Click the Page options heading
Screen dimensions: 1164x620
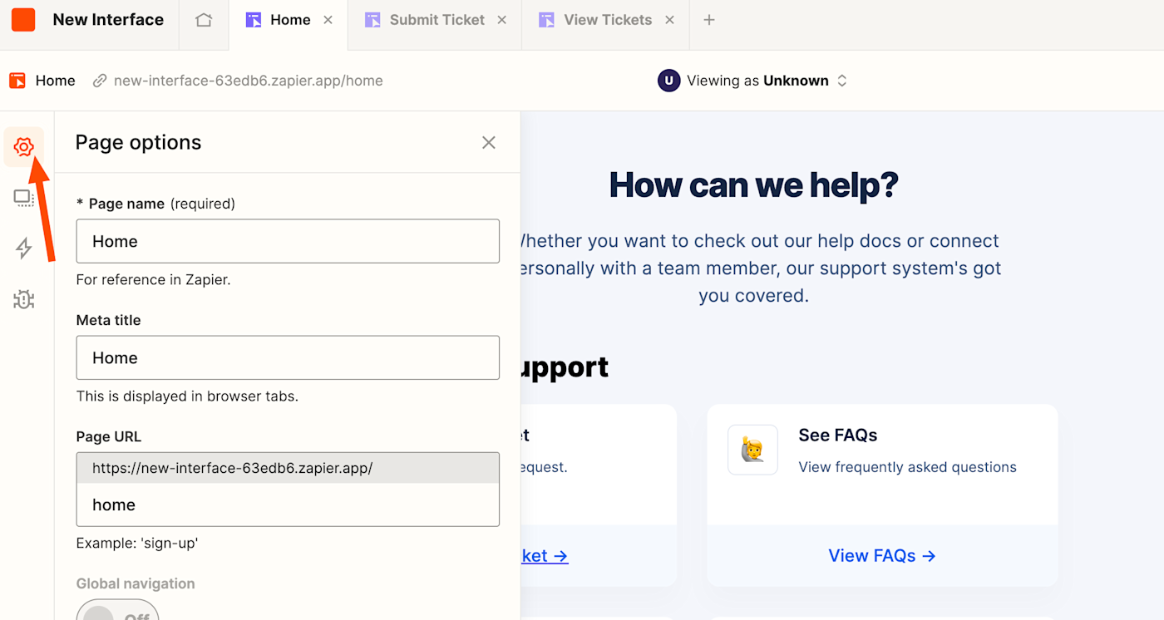click(138, 142)
